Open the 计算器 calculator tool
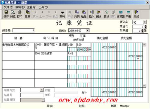 click(x=121, y=12)
